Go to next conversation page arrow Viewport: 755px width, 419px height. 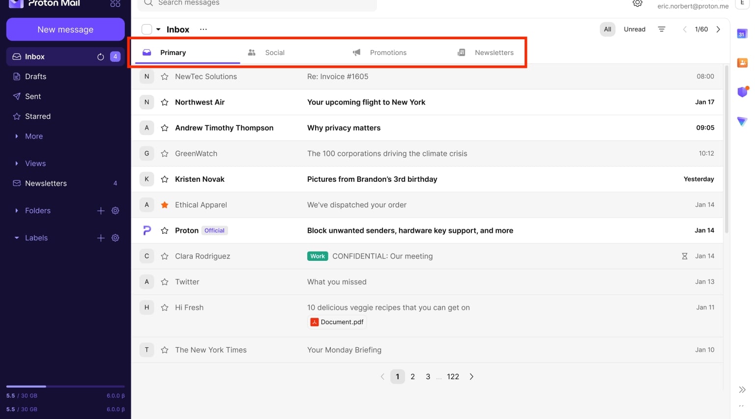(718, 29)
